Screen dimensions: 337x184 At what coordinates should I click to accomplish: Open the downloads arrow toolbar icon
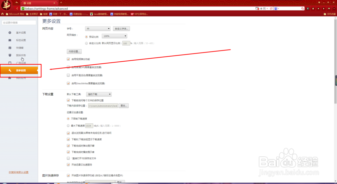click(x=324, y=9)
